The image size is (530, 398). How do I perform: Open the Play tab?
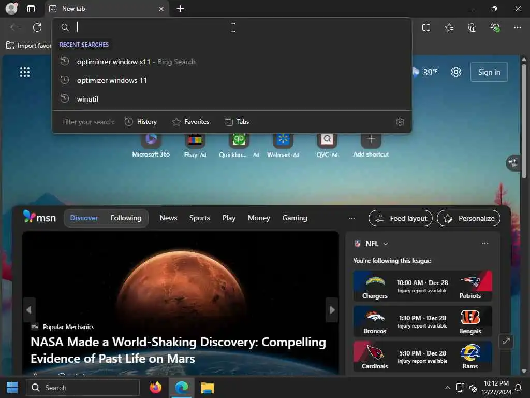(x=229, y=218)
